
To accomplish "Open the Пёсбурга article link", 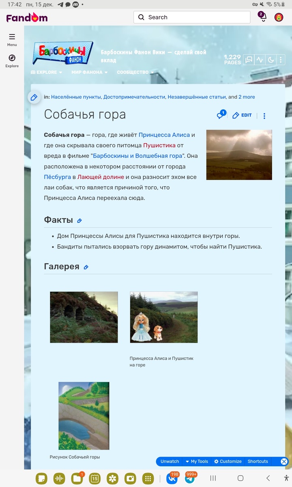I will tap(57, 177).
